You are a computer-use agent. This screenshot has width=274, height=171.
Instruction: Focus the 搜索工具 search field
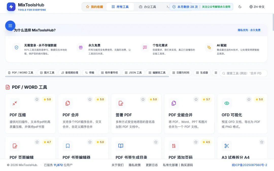click(244, 73)
